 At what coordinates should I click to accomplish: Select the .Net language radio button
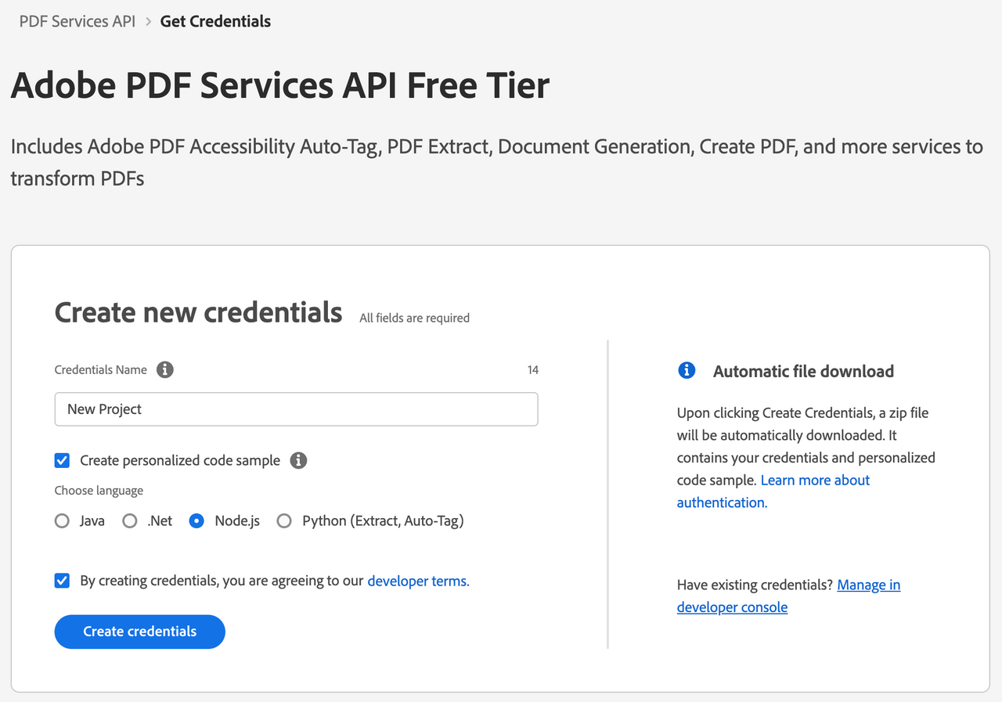130,520
